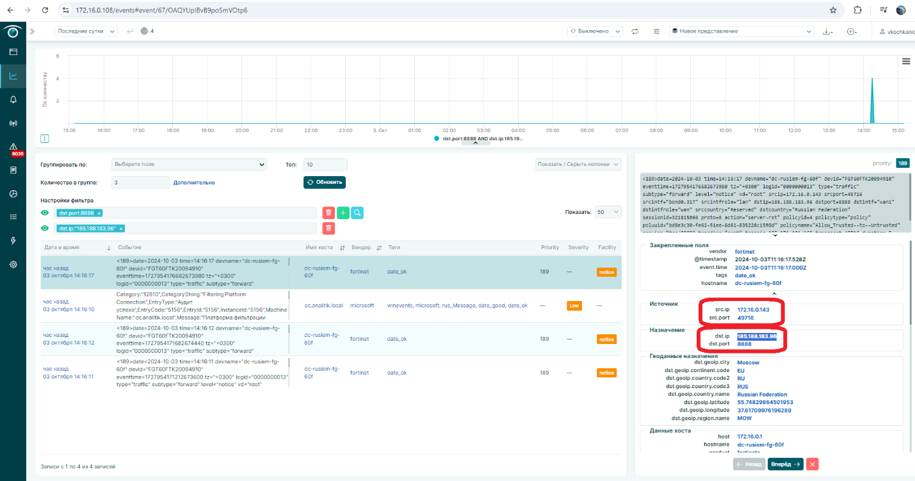Open the dashboards window icon in sidebar
The image size is (915, 481).
tap(13, 52)
